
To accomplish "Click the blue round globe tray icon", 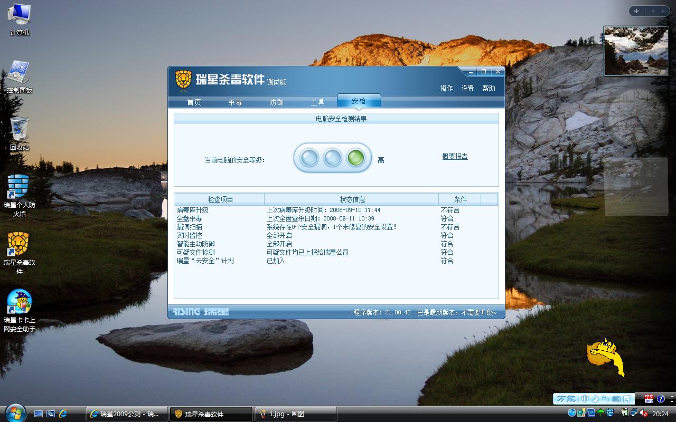I will 572,413.
